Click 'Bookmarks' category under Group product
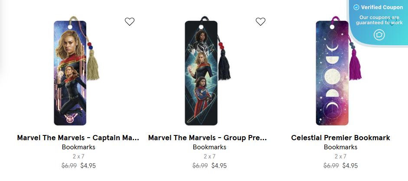Screen dimensions: 408x181 pyautogui.click(x=209, y=147)
